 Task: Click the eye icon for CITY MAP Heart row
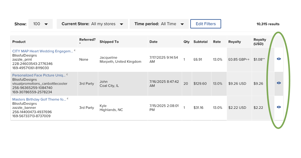[x=279, y=59]
